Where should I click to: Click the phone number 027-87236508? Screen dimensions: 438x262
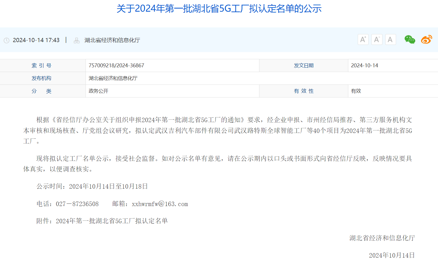point(77,204)
